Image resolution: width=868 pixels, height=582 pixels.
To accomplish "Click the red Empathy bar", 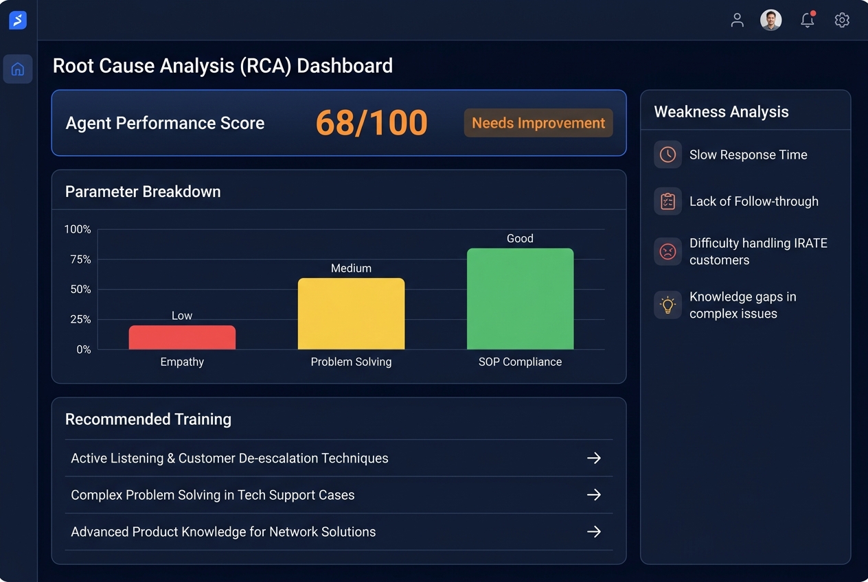I will 182,338.
